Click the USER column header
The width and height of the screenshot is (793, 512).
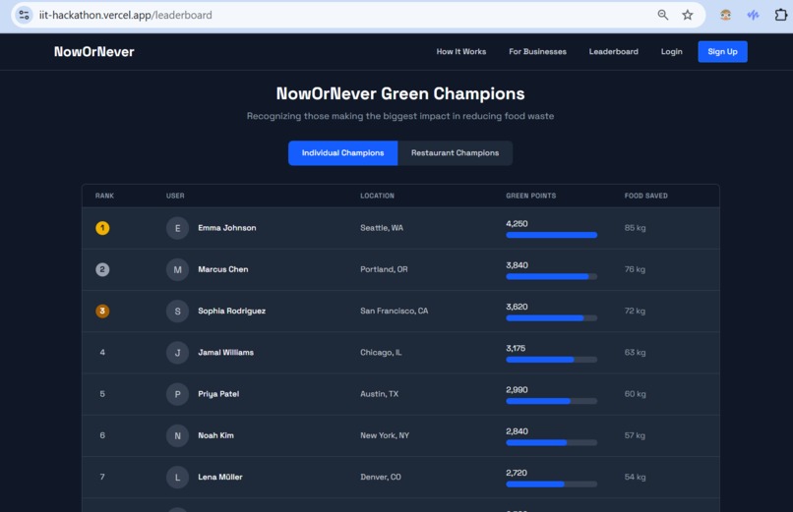pos(175,196)
